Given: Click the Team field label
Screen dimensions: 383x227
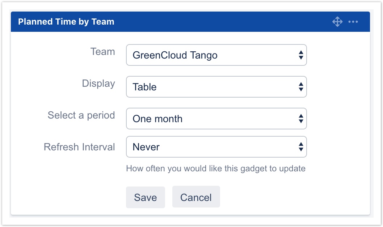Looking at the screenshot, I should [x=102, y=52].
